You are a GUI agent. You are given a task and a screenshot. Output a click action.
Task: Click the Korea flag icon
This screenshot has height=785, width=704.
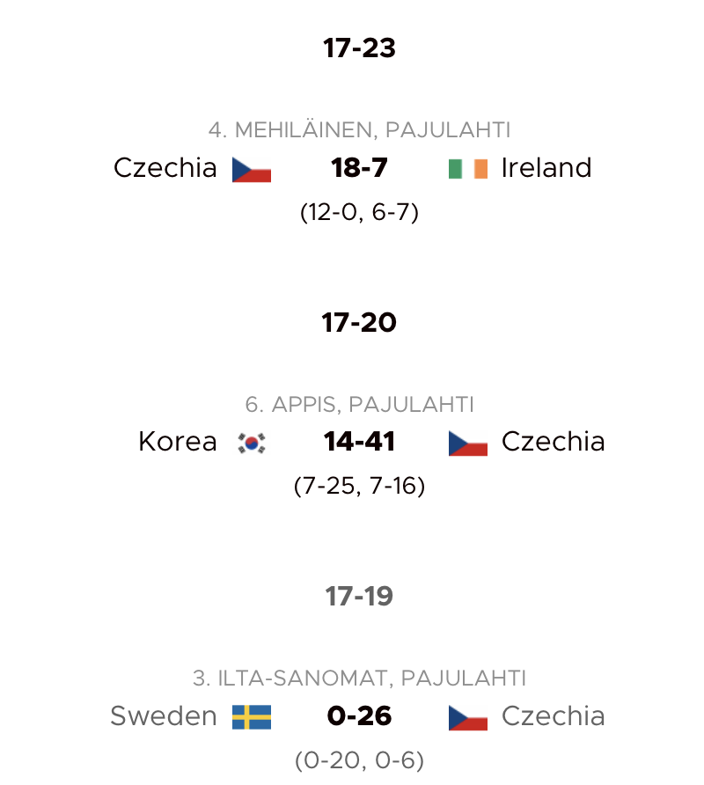tap(252, 443)
